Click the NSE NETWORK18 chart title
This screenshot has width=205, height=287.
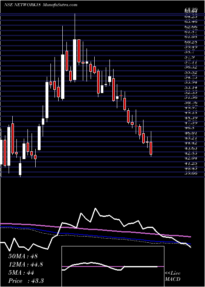[22, 5]
